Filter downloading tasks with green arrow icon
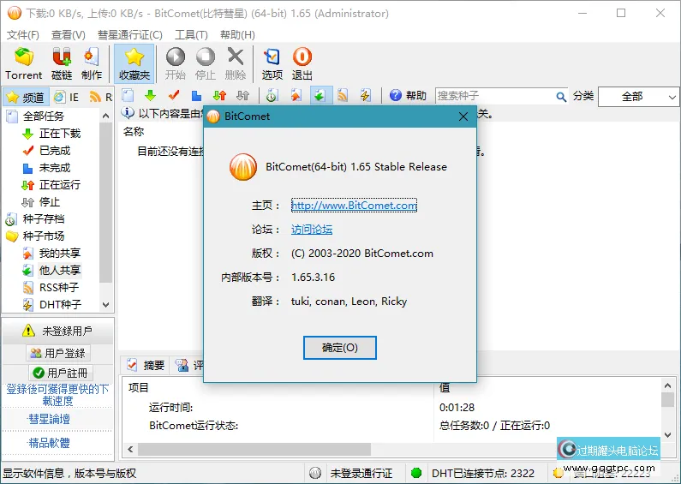Screen dimensions: 681x484 (150, 95)
